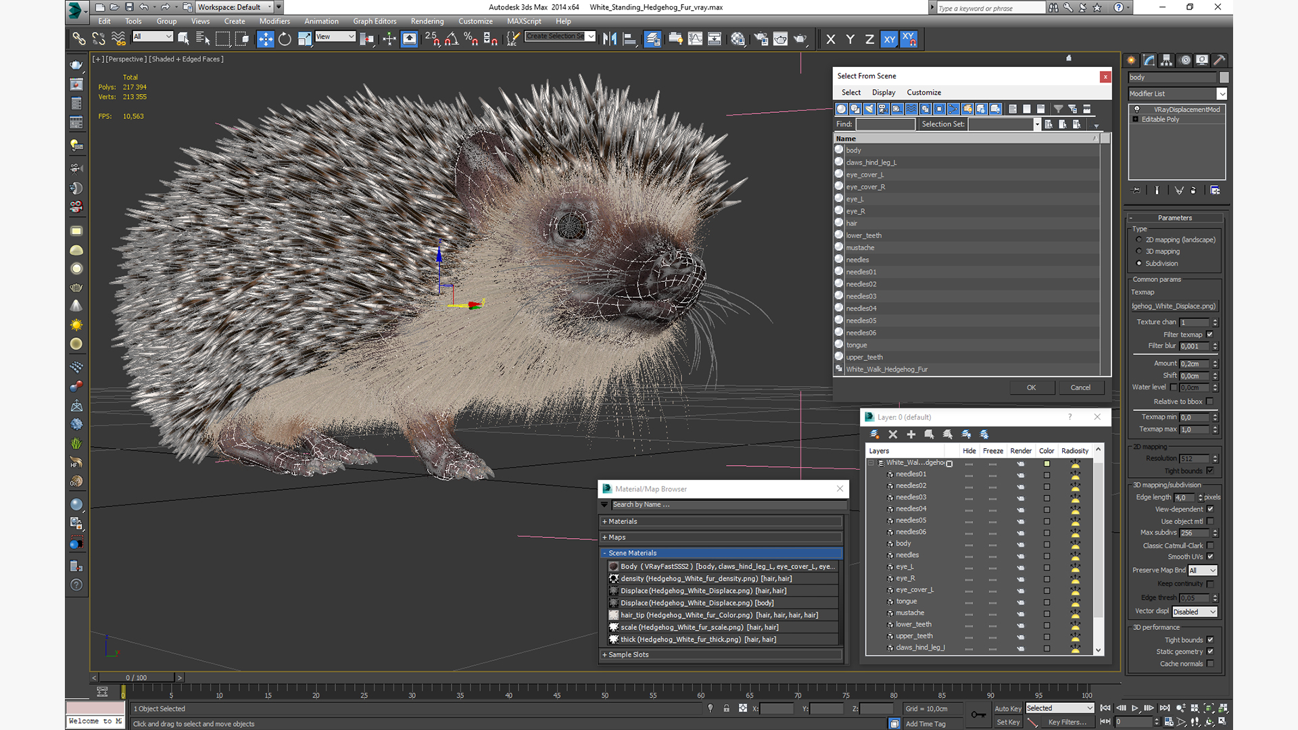This screenshot has height=730, width=1298.
Task: Click Pin Stack icon under modifier list
Action: coord(1136,191)
